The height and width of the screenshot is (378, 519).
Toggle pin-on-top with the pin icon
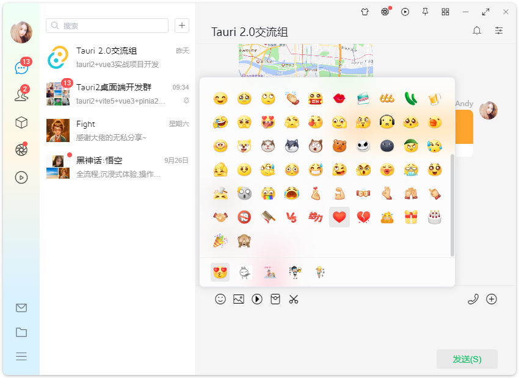click(425, 12)
